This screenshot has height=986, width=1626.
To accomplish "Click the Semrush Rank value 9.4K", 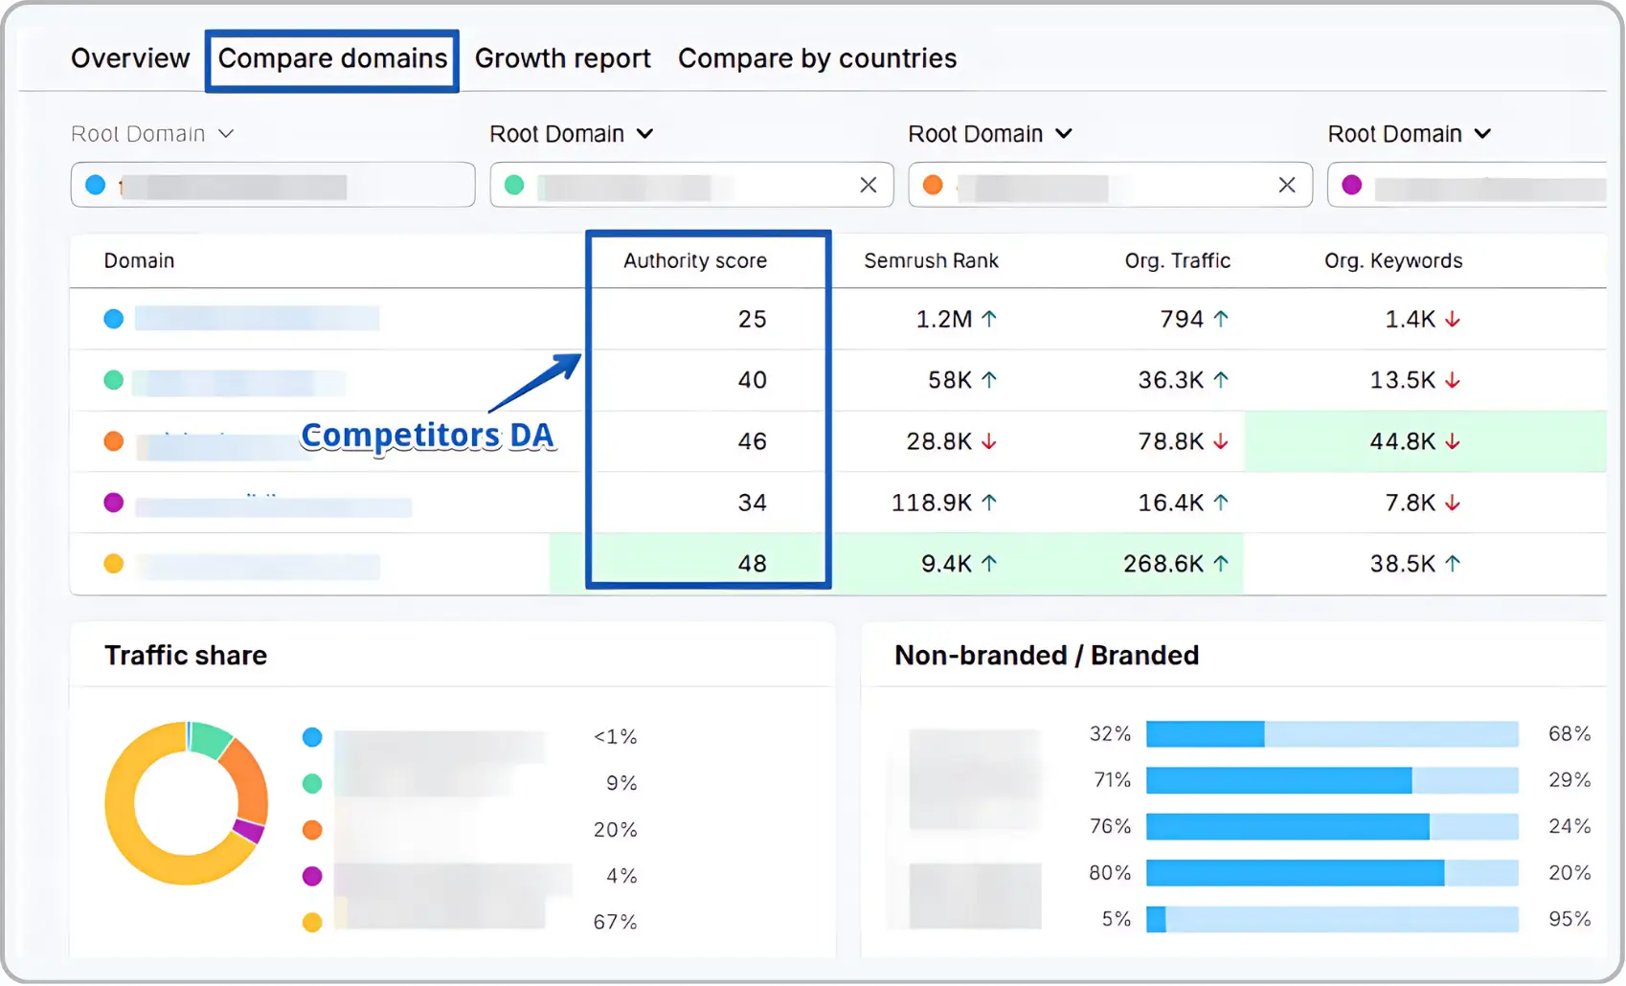I will [947, 564].
